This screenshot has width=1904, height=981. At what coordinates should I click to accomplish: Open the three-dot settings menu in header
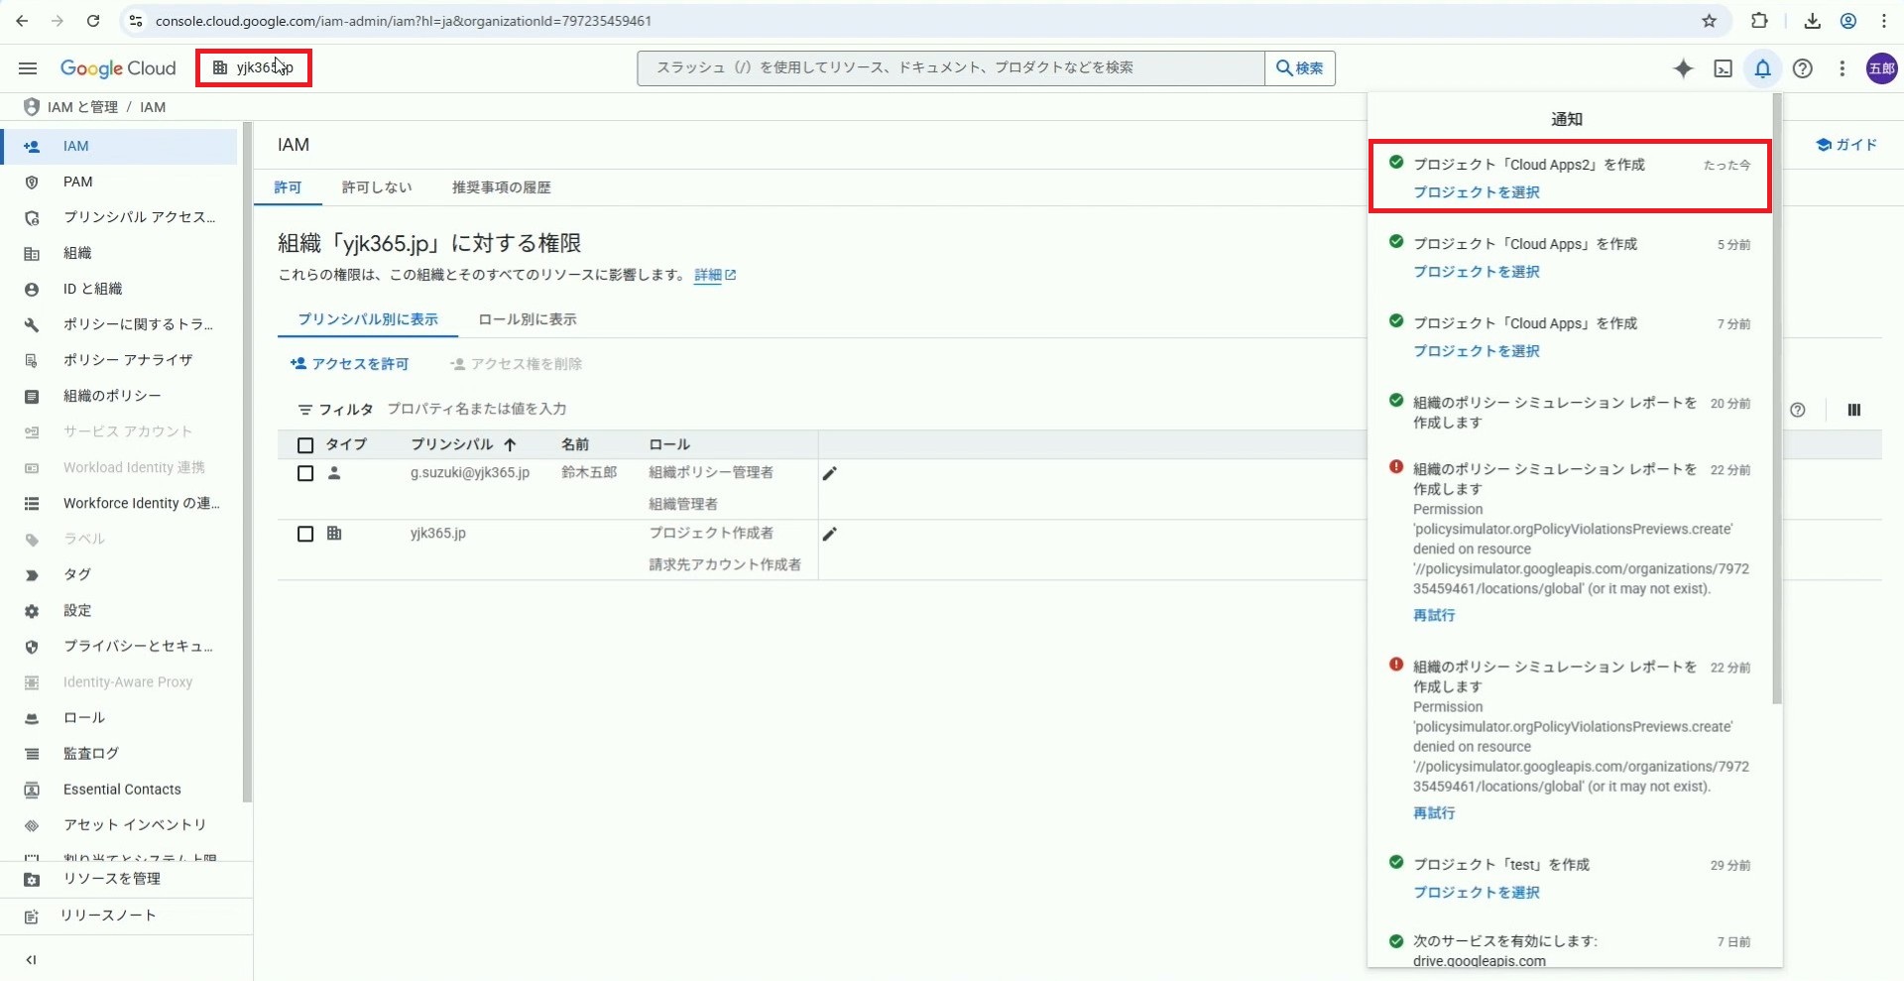pos(1842,68)
